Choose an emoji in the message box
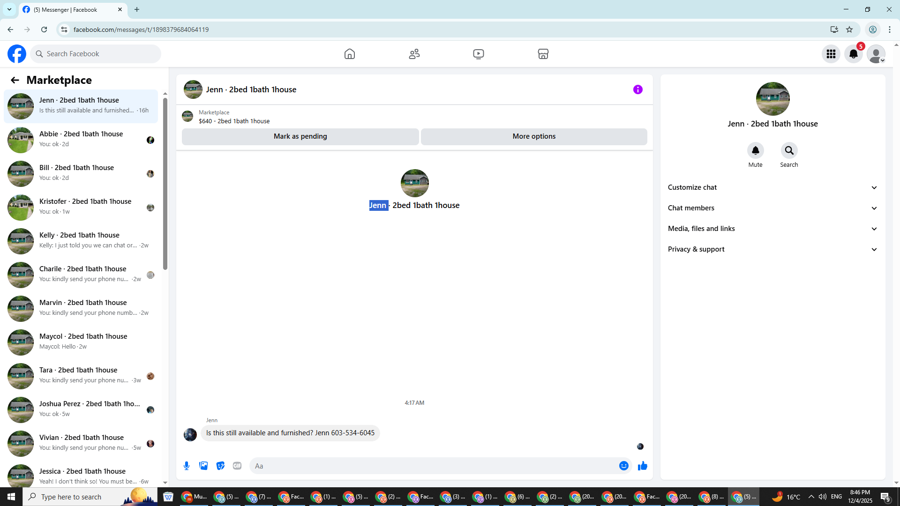The image size is (900, 506). (x=623, y=466)
